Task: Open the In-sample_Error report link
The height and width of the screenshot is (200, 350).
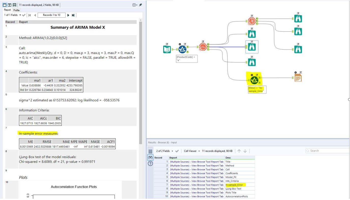Action: [x=196, y=185]
